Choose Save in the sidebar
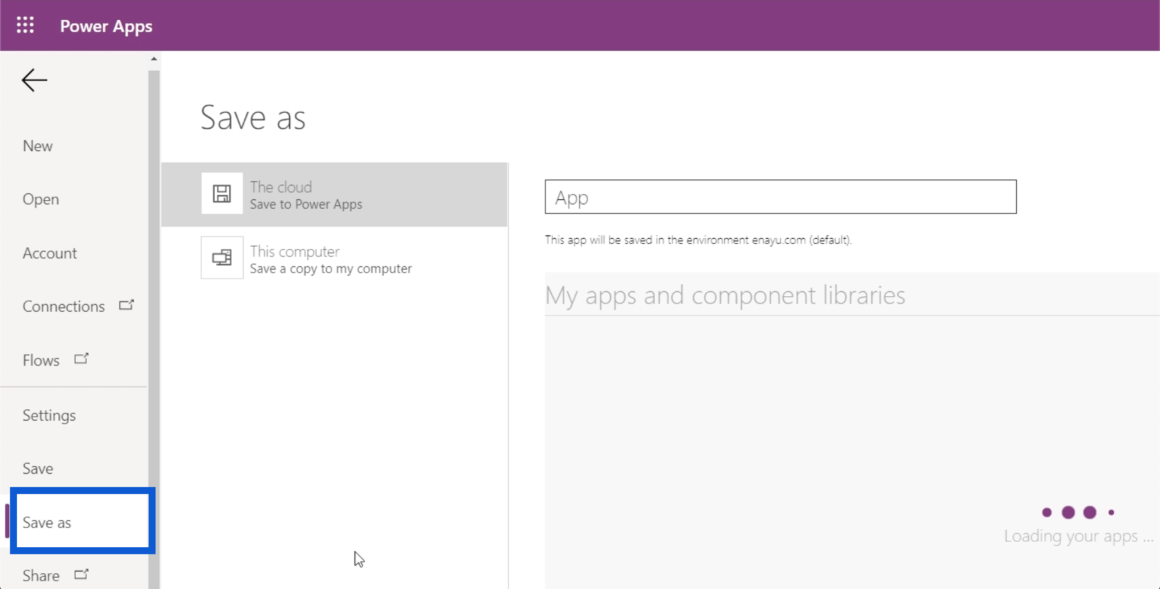 (x=38, y=469)
